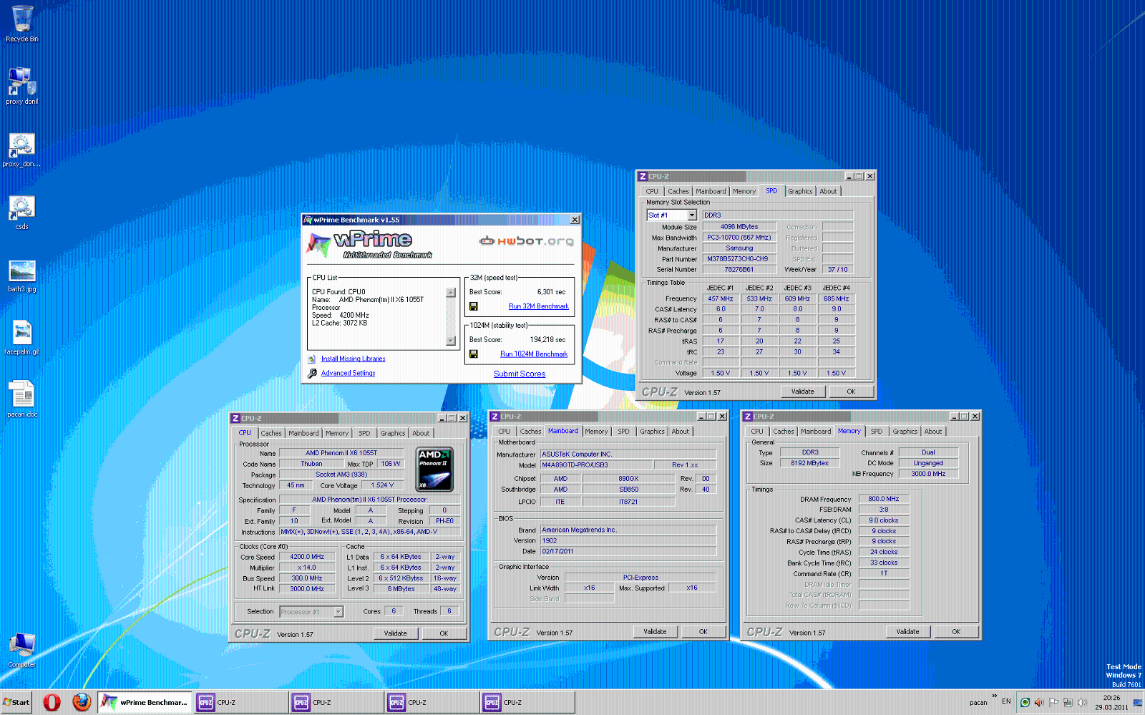1145x715 pixels.
Task: Click the Part Number M378B5273CH0-CH9 field
Action: click(x=738, y=259)
